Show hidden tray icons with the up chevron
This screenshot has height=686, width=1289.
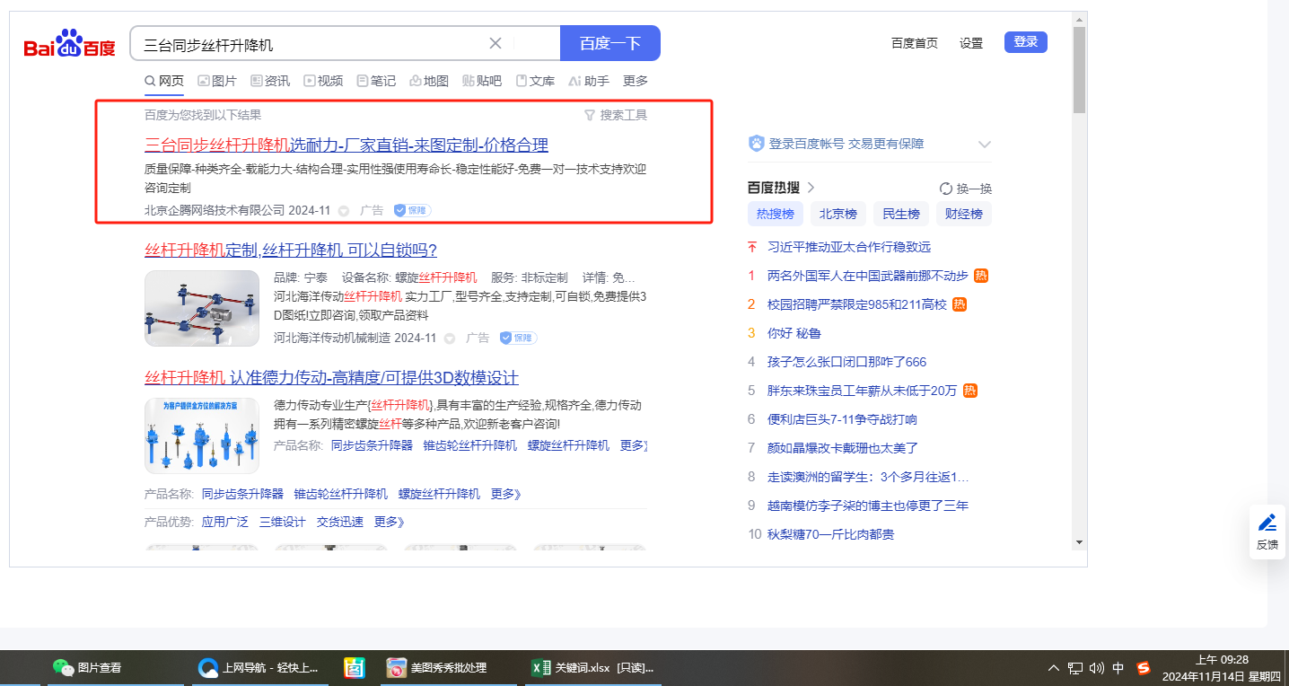pyautogui.click(x=1054, y=668)
